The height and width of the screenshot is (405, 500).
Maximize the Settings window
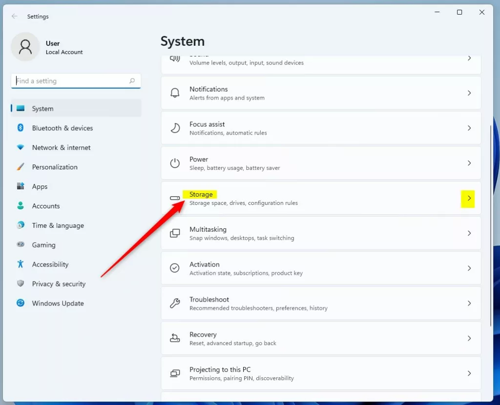coord(459,12)
